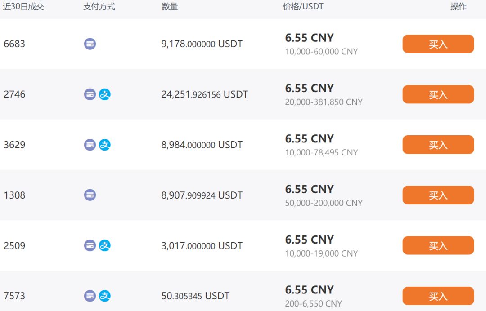Image resolution: width=486 pixels, height=311 pixels.
Task: Click the 200-6,550 CNY limit text
Action: (x=313, y=304)
